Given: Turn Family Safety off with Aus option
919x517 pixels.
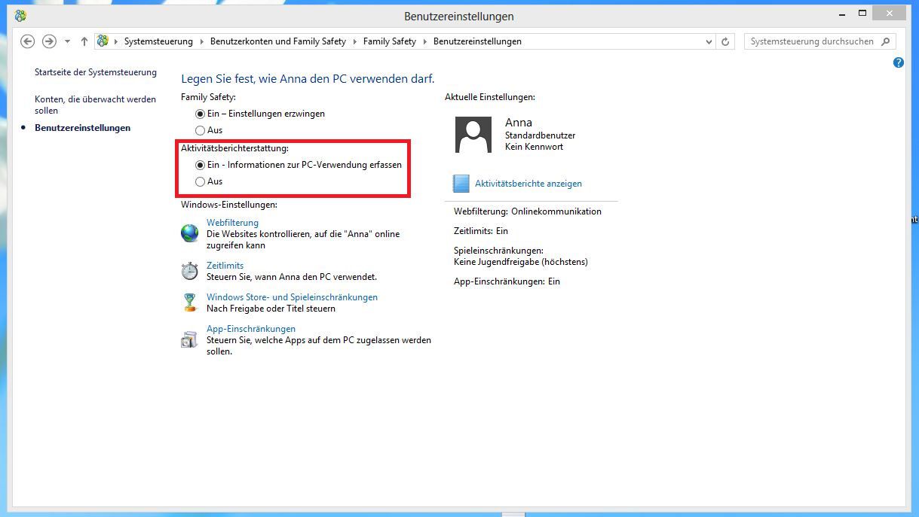Looking at the screenshot, I should [x=200, y=130].
